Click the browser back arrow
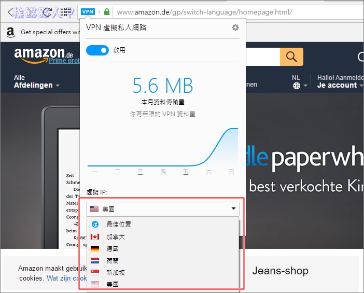 coord(10,12)
